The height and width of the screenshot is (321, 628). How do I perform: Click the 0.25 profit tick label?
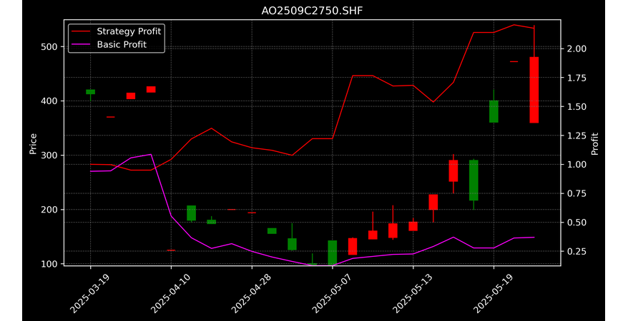[576, 252]
